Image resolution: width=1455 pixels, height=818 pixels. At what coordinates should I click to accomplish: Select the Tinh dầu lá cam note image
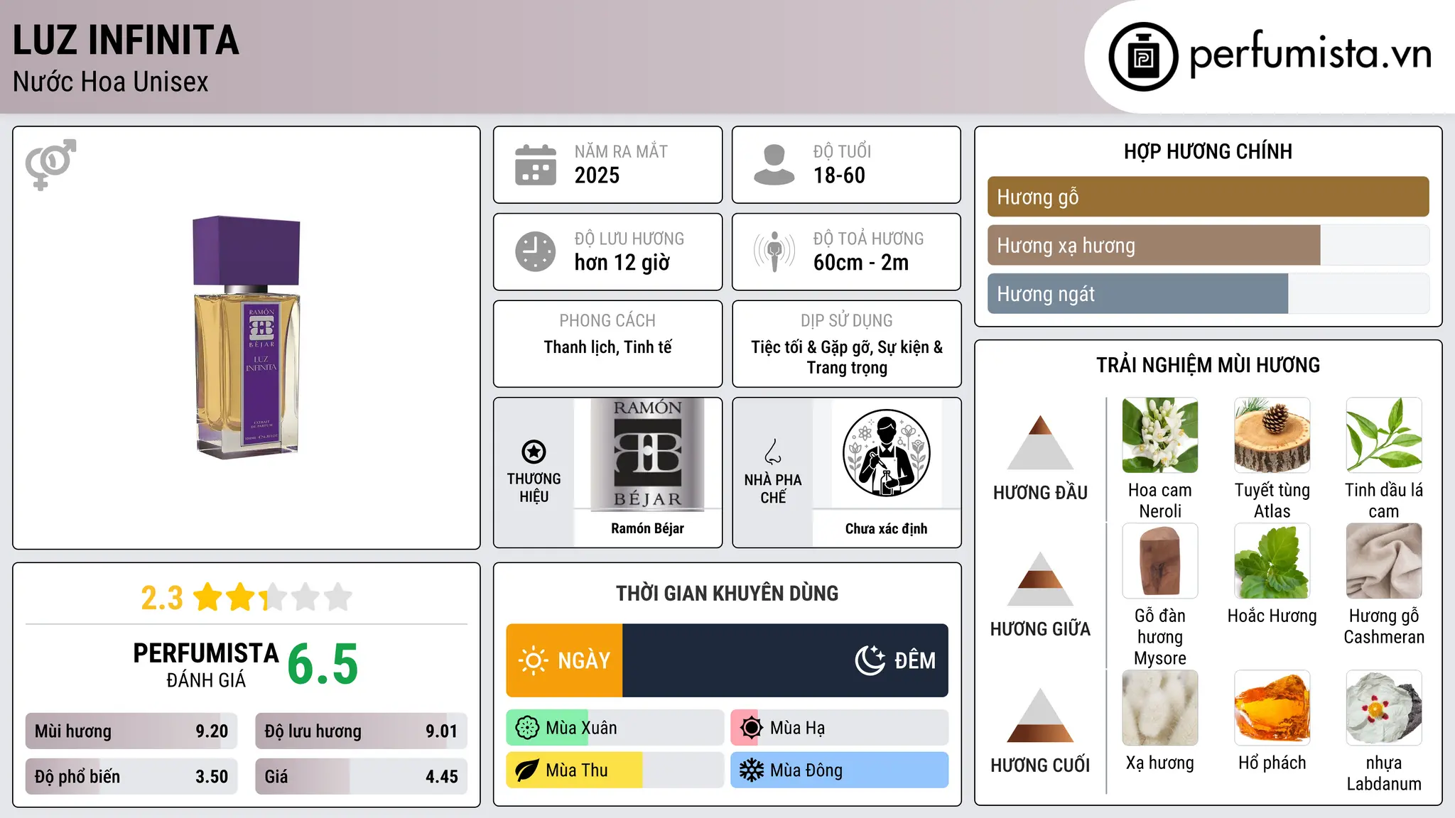coord(1384,435)
